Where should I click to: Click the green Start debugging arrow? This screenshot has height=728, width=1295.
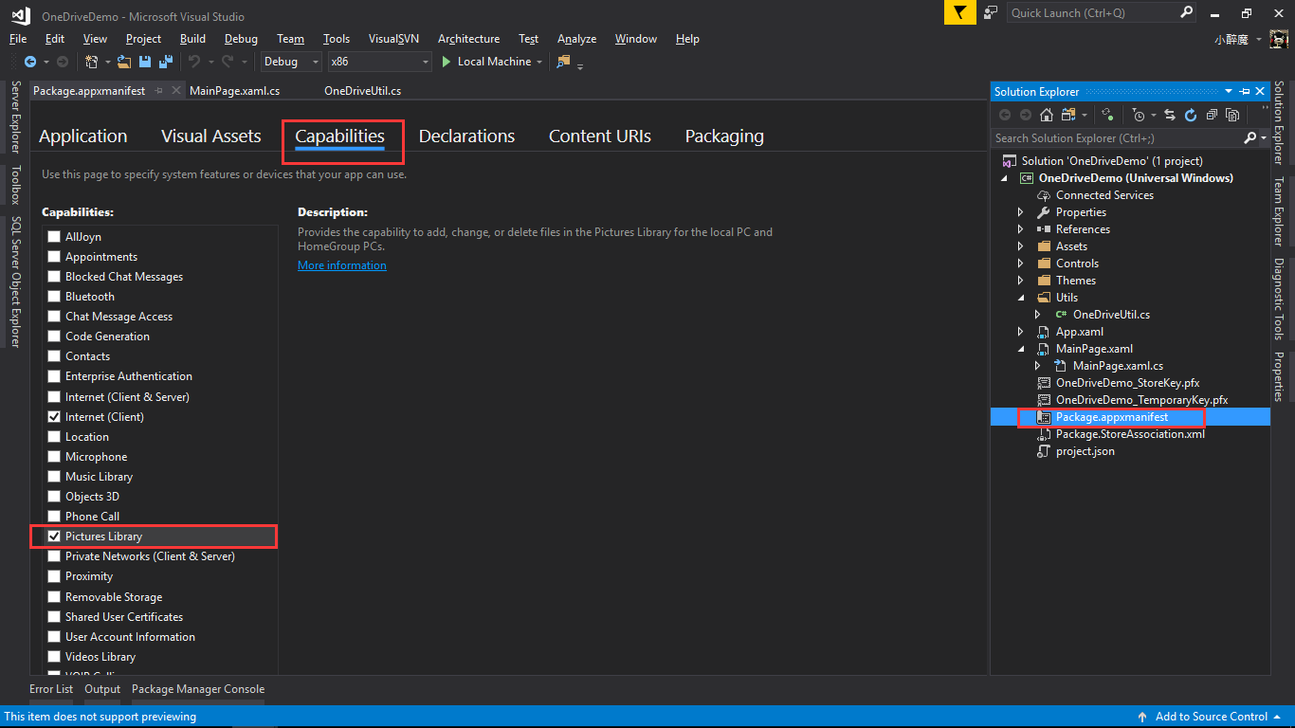click(x=446, y=62)
